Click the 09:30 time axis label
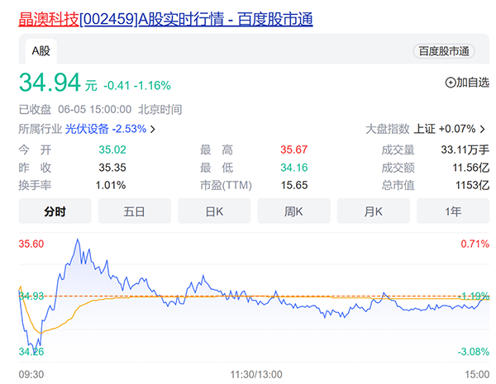Image resolution: width=496 pixels, height=384 pixels. tap(31, 375)
